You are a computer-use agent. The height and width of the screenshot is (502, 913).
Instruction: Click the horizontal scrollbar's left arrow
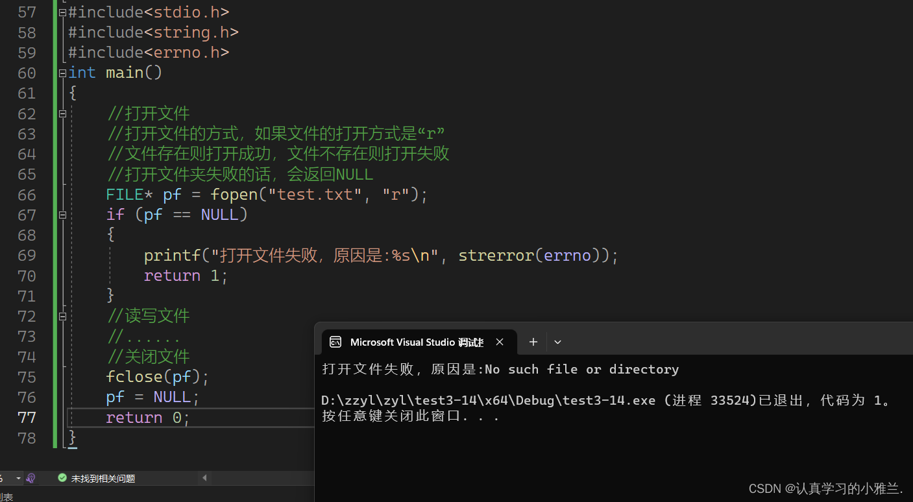point(205,478)
